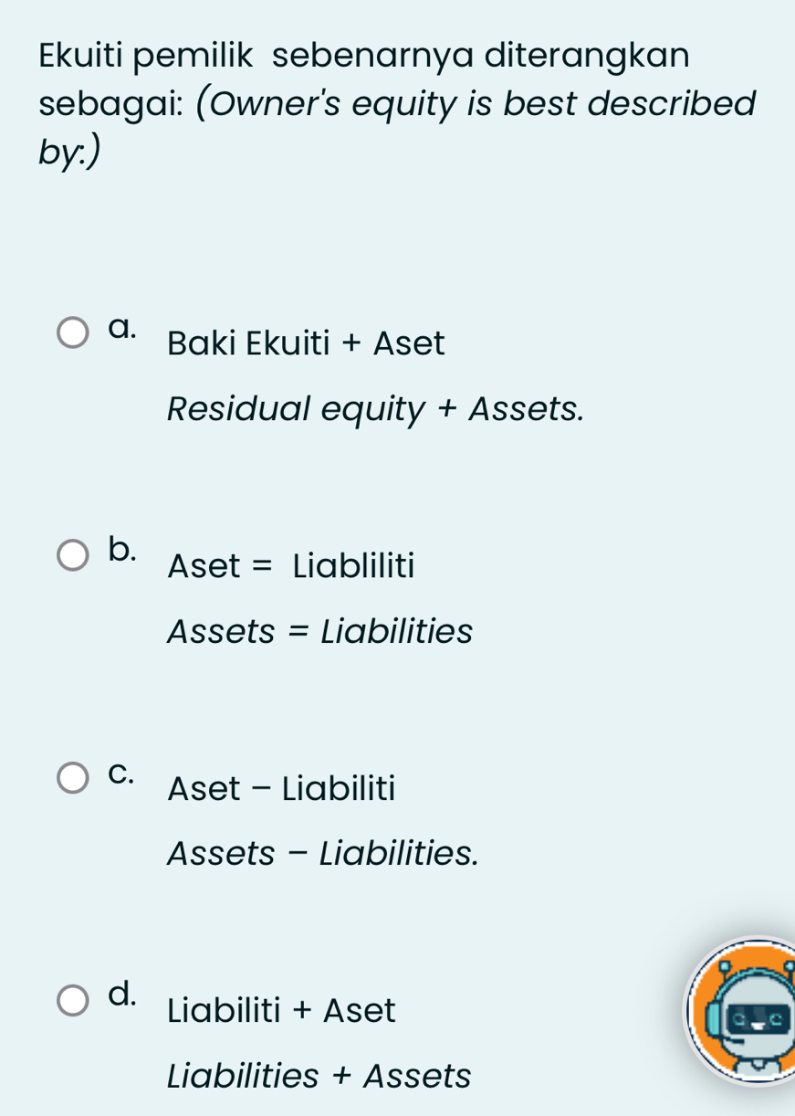Select the radio button for option a

(x=74, y=333)
